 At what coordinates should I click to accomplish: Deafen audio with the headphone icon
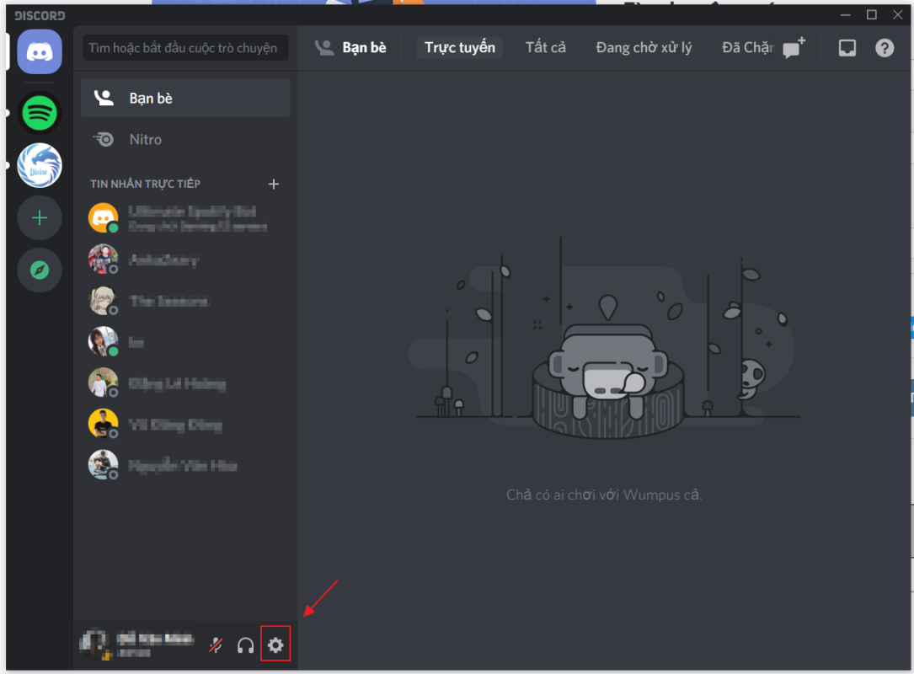click(246, 645)
